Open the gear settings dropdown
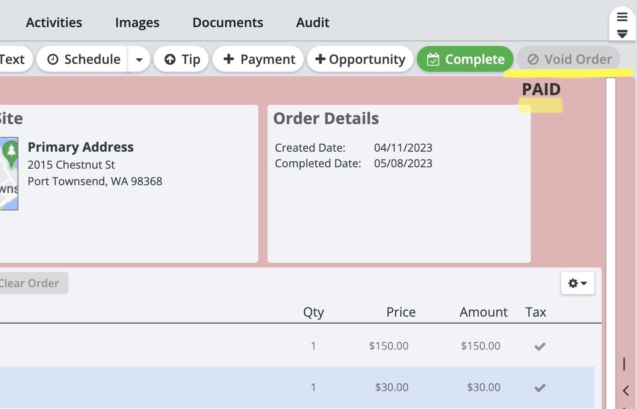 (577, 283)
